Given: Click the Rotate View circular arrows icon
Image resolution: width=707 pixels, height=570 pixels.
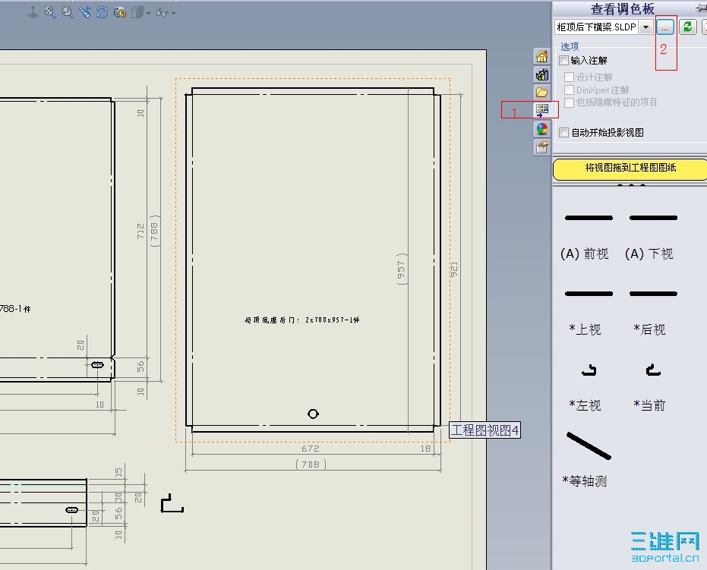Looking at the screenshot, I should click(x=103, y=12).
